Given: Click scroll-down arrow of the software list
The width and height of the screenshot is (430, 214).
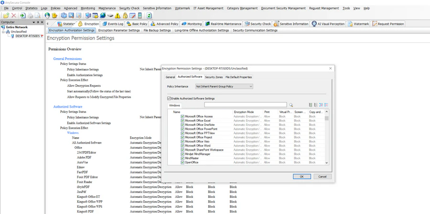Looking at the screenshot, I should 326,163.
